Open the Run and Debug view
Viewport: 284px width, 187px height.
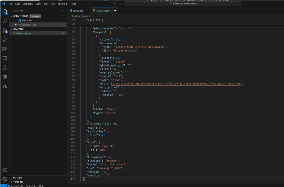(5, 40)
